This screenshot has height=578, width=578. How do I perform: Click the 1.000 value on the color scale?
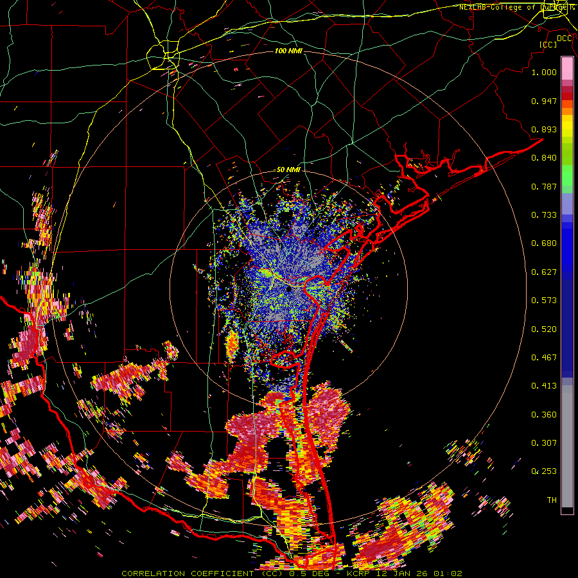point(544,72)
